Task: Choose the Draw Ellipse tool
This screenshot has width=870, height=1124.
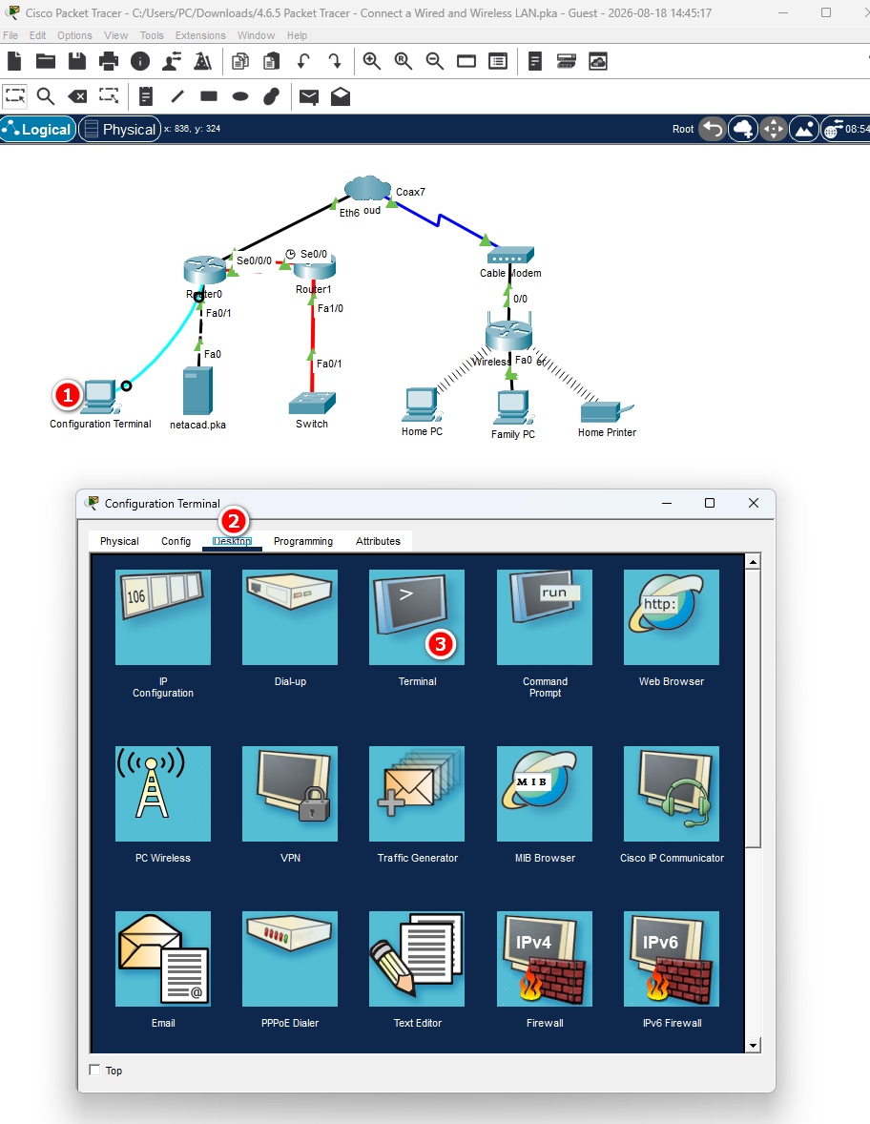Action: 240,96
